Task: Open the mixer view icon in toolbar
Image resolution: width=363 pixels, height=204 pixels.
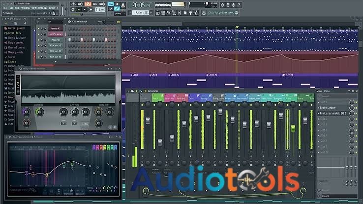Action: point(180,13)
